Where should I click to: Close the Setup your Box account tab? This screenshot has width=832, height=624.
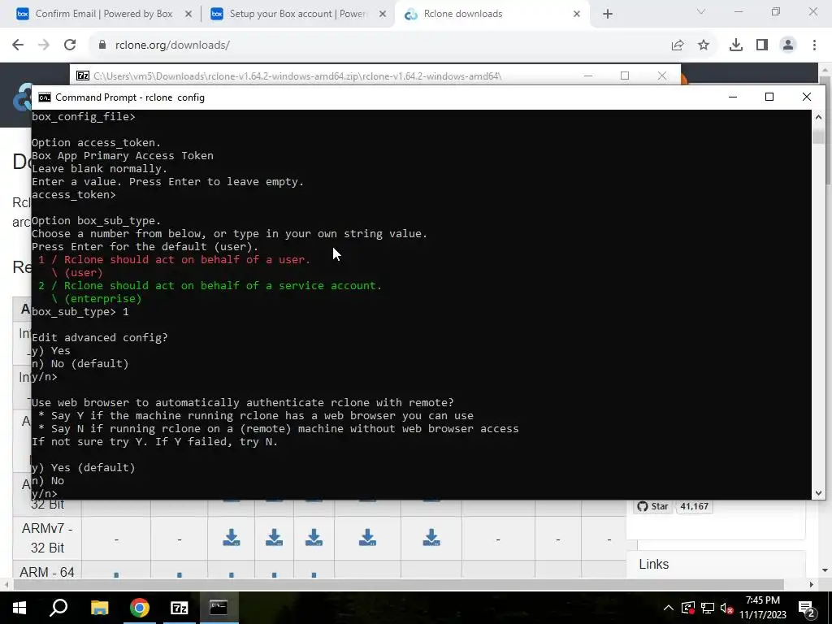point(383,15)
